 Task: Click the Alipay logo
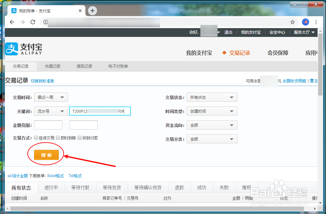point(23,49)
